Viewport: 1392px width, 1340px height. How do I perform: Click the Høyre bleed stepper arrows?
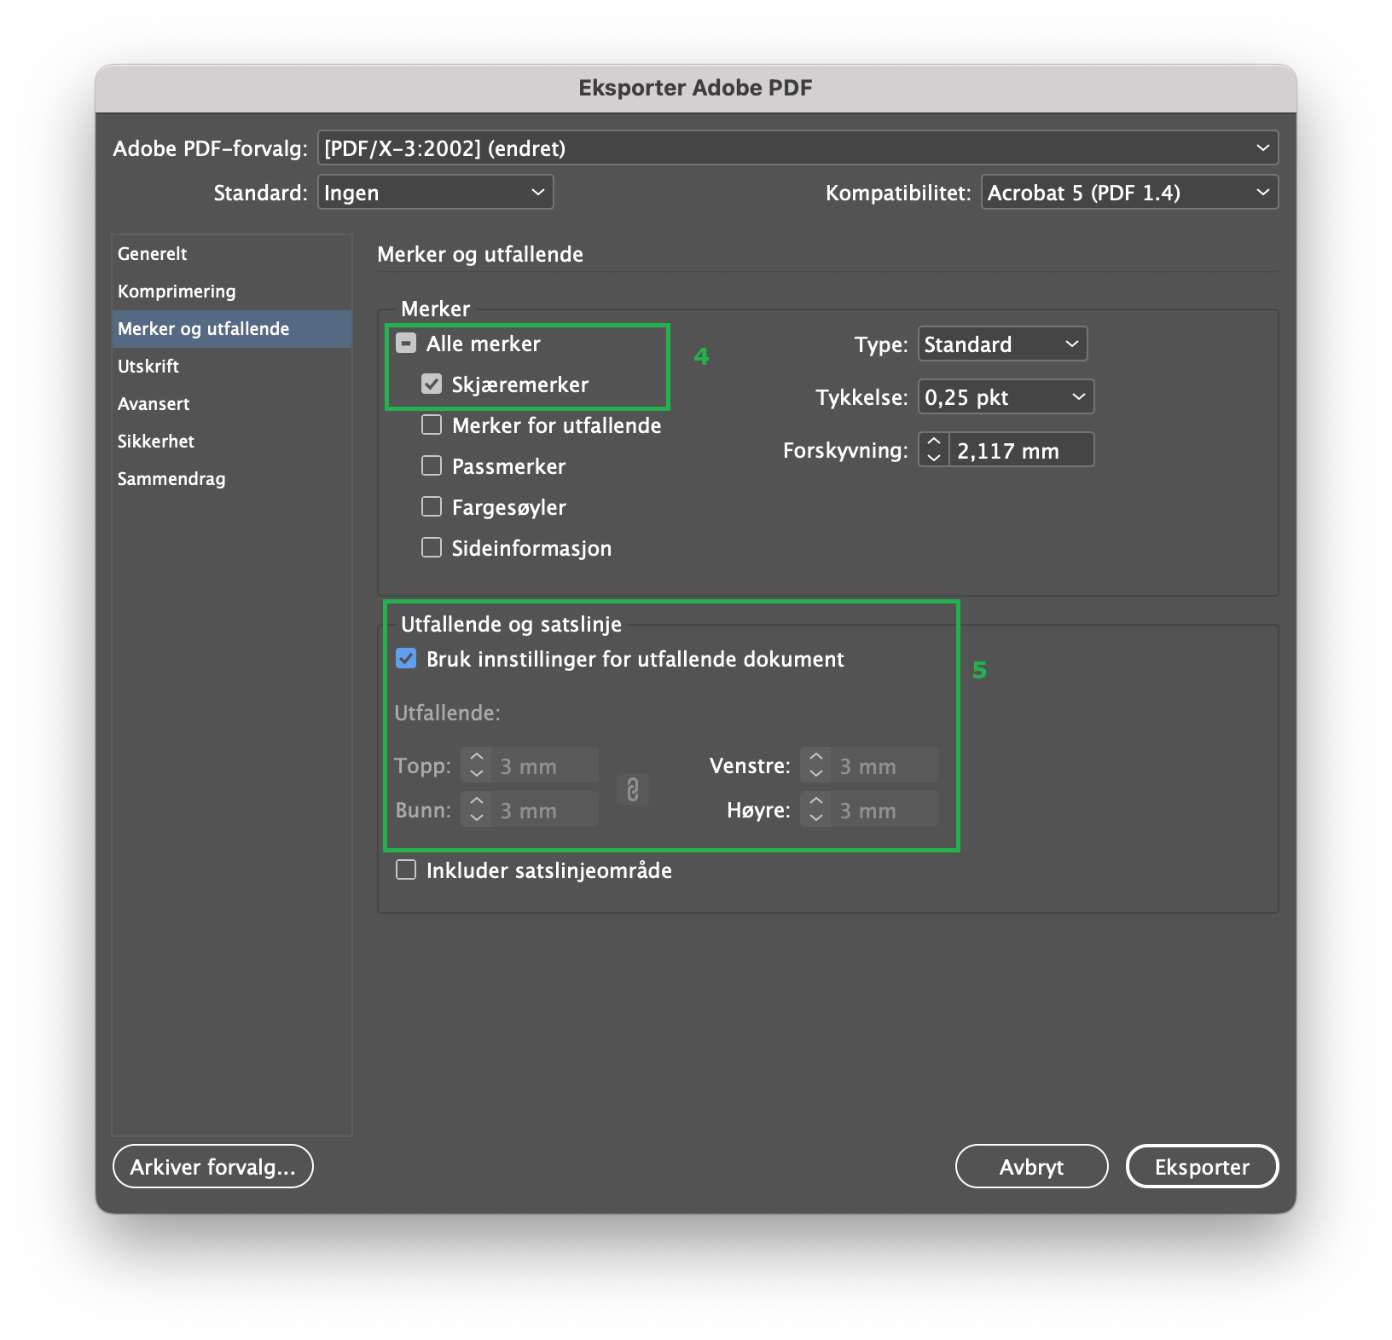point(816,810)
